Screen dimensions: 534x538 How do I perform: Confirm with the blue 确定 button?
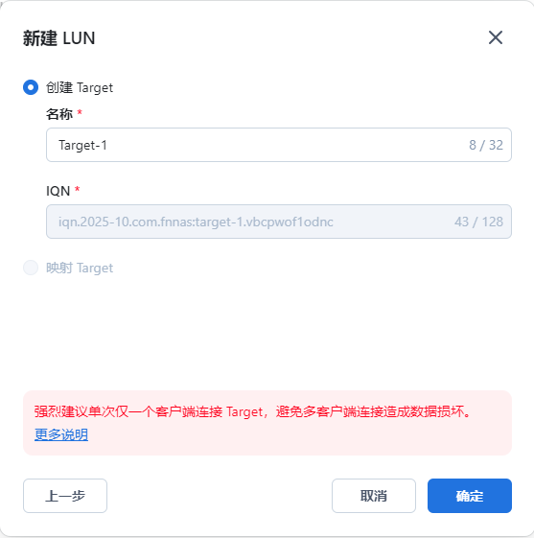[x=470, y=496]
